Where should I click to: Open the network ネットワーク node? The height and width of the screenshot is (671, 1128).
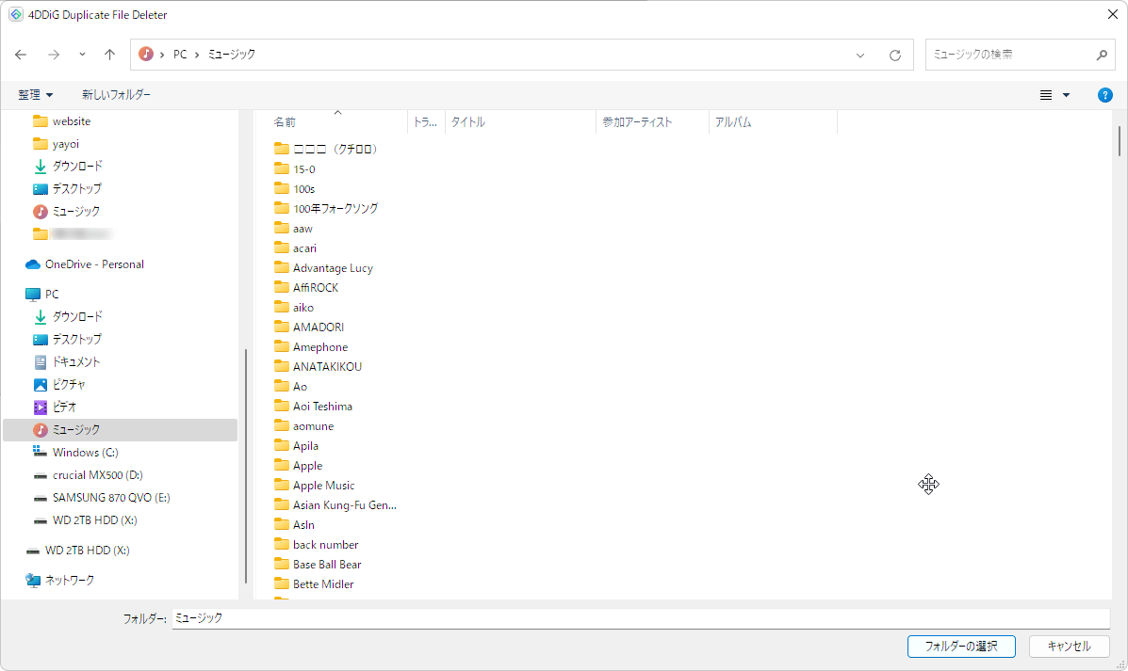point(59,580)
